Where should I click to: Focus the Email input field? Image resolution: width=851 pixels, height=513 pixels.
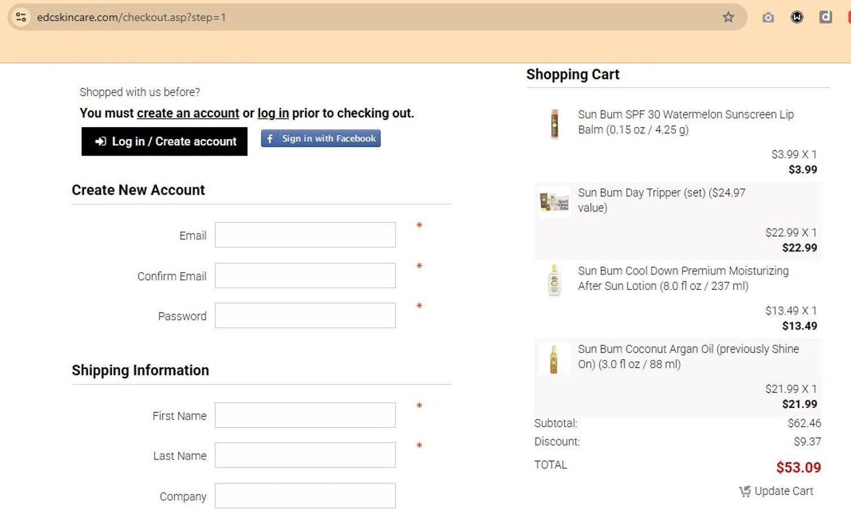click(305, 235)
